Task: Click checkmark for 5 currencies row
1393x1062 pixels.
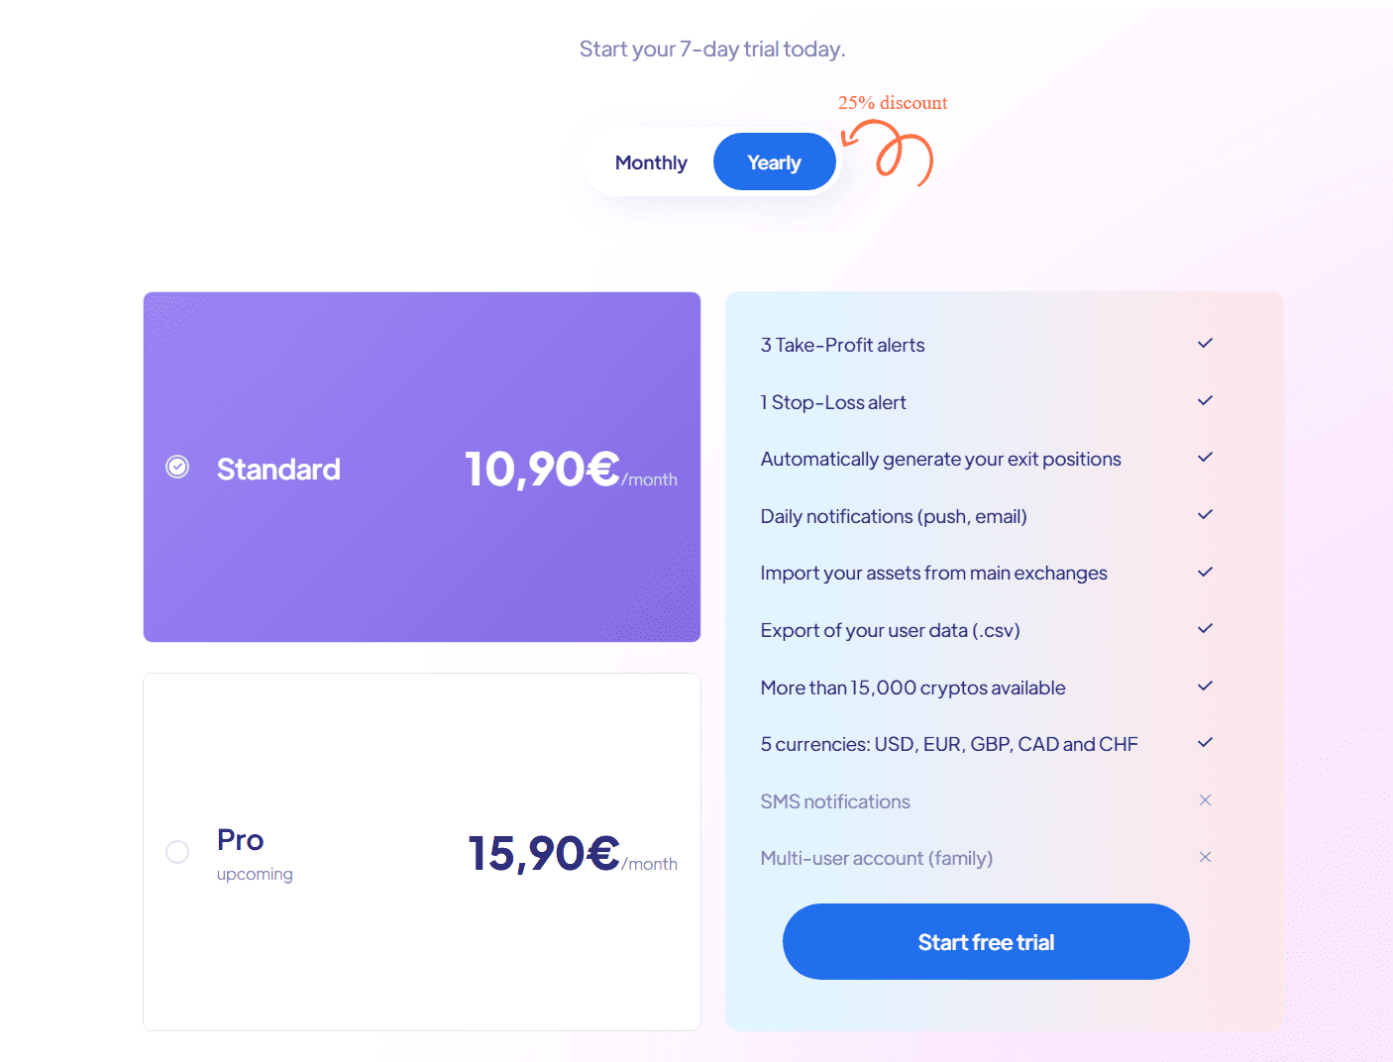Action: click(1205, 743)
